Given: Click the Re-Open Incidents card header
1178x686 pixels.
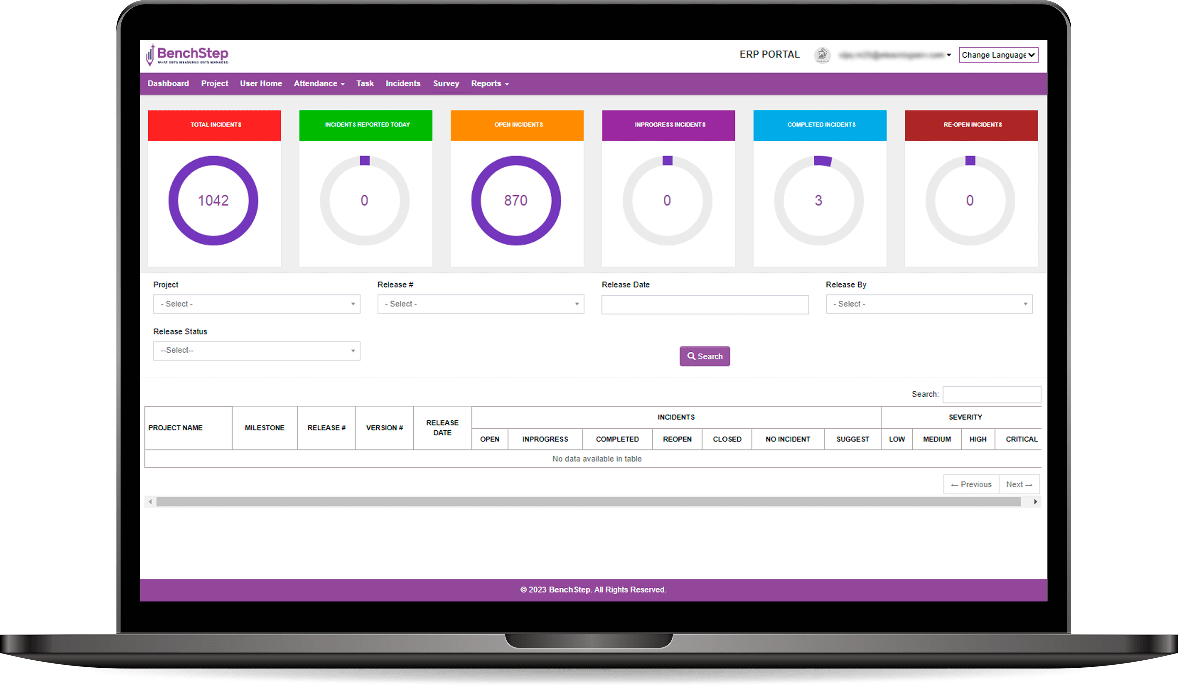Looking at the screenshot, I should coord(971,125).
